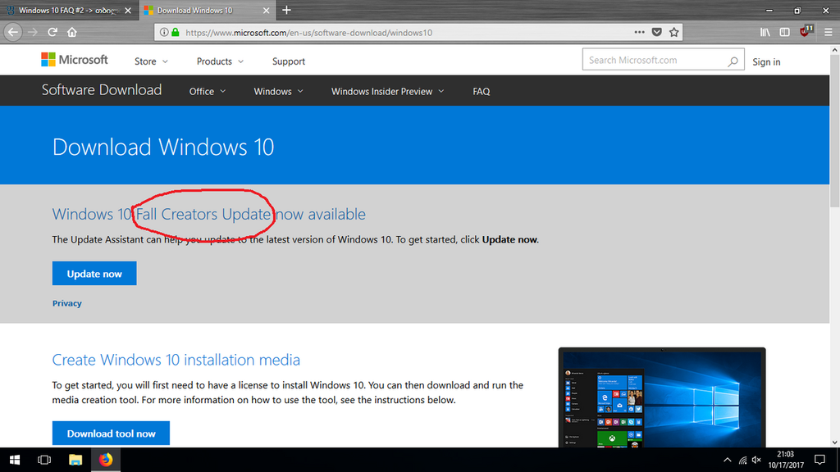
Task: Click the page vertical scrollbar thumb
Action: (834, 132)
